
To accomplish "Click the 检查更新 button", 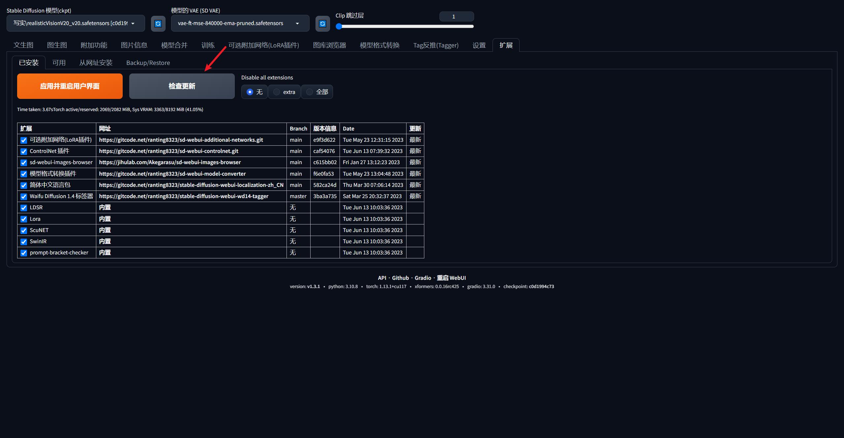I will 182,86.
